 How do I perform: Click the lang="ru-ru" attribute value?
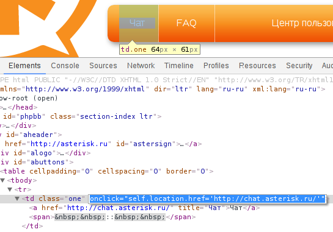233,89
